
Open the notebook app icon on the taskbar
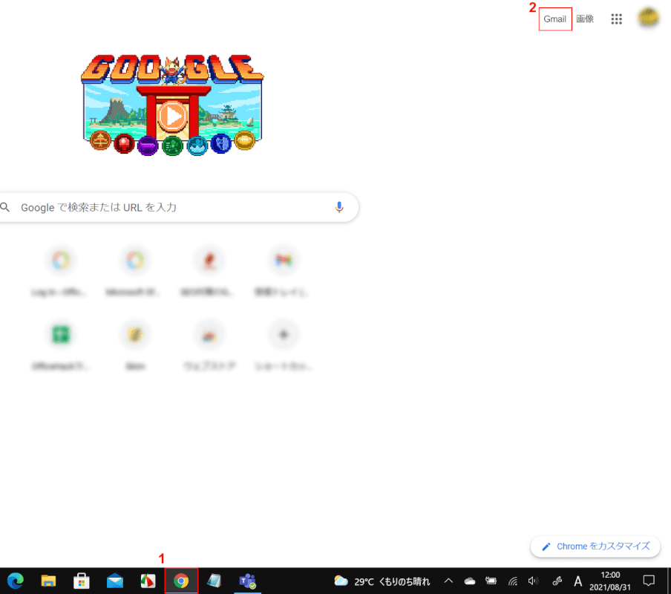(214, 581)
